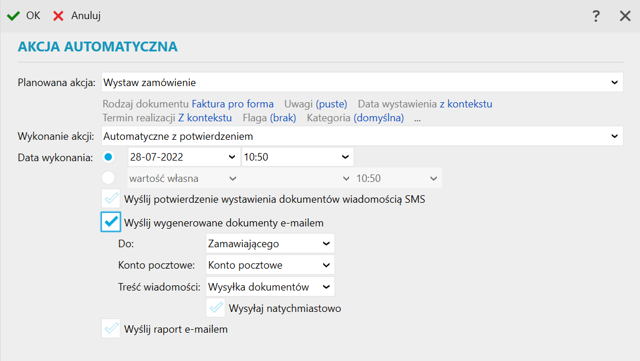Expand the 'Planowana akcja' dropdown

click(x=614, y=83)
